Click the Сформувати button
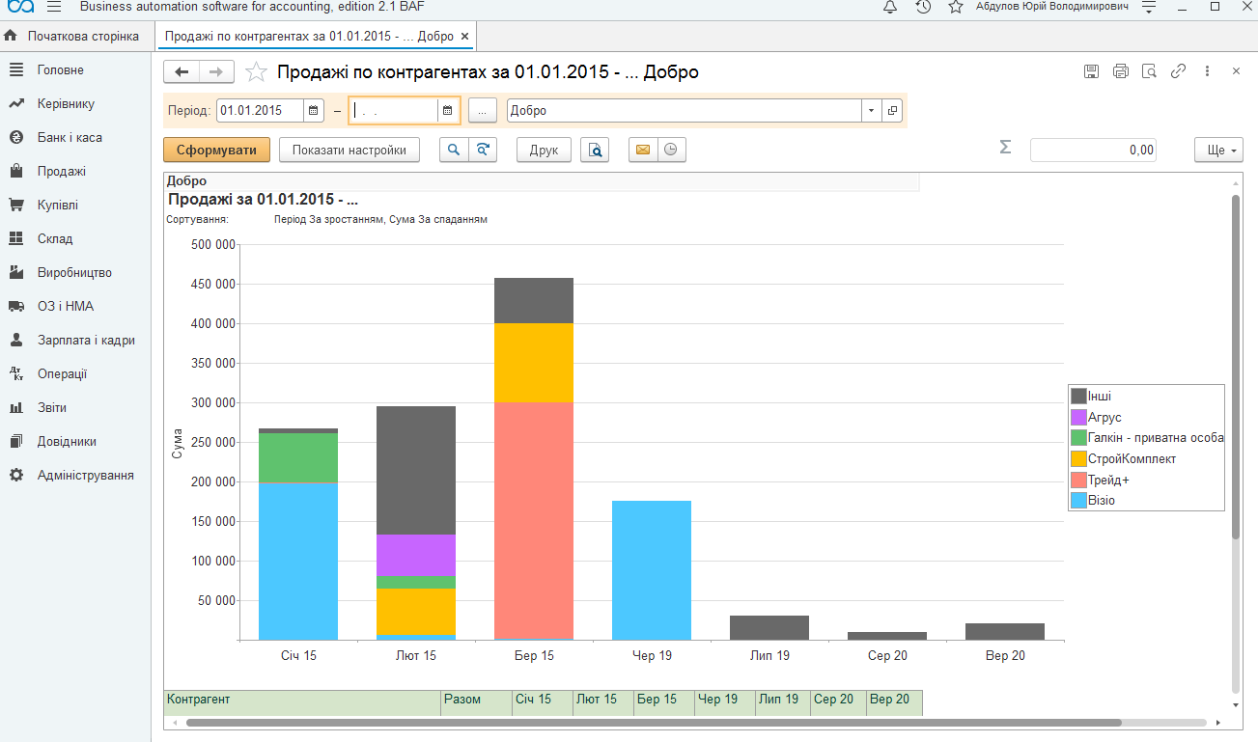1258x742 pixels. [216, 150]
